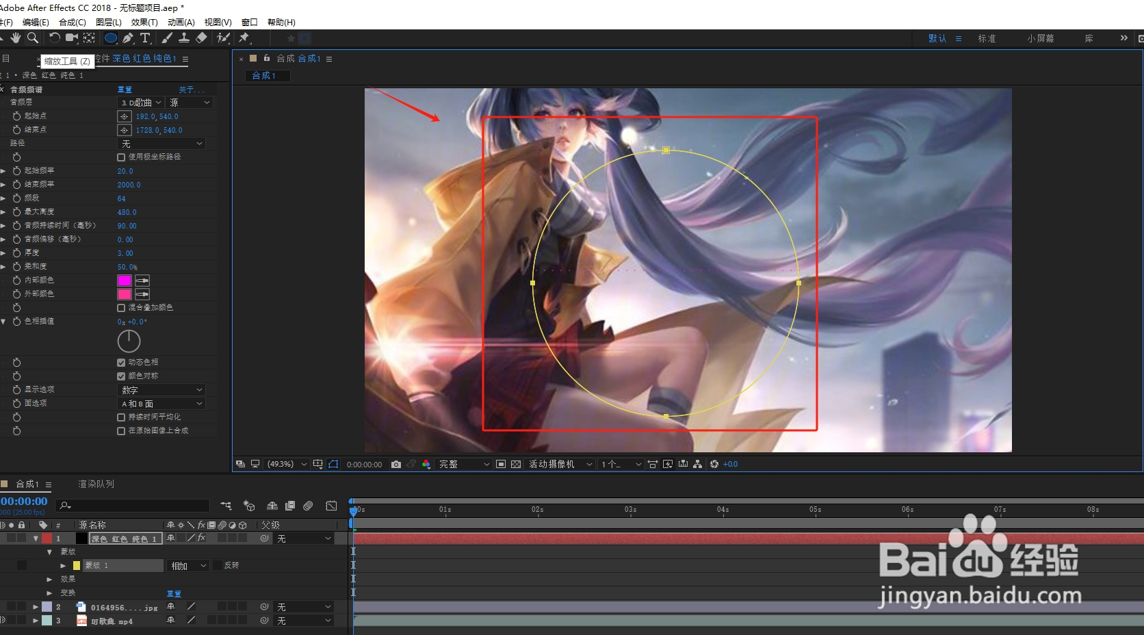This screenshot has height=635, width=1144.
Task: Switch to 标准 workspace
Action: (987, 38)
